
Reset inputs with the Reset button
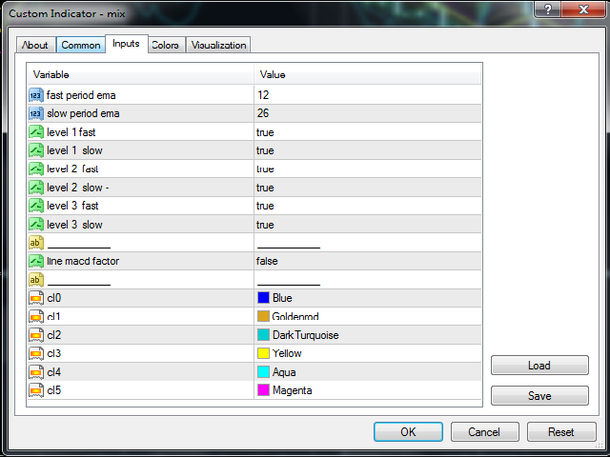point(561,431)
